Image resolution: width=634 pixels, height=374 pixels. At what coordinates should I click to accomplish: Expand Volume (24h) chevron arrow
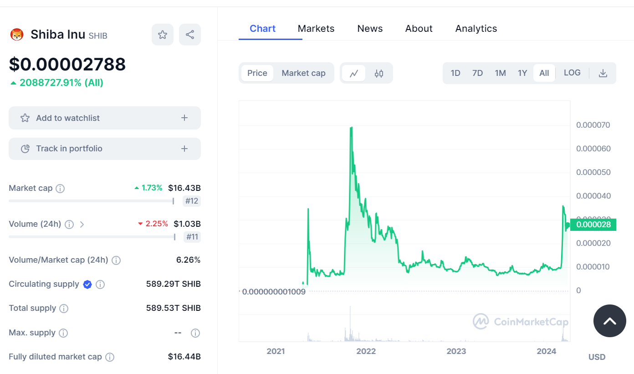pyautogui.click(x=82, y=224)
